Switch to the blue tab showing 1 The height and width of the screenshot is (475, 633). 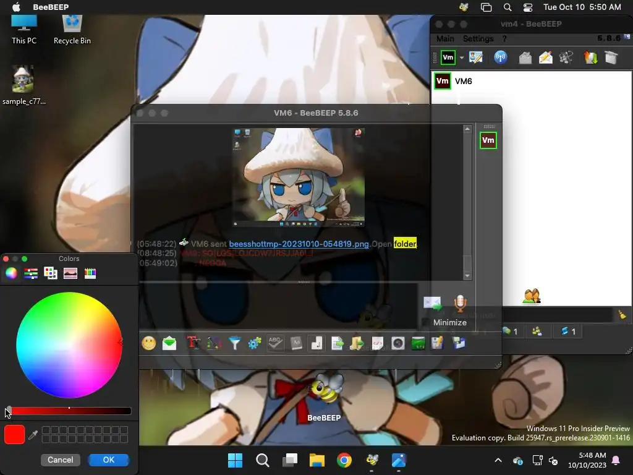click(x=569, y=332)
